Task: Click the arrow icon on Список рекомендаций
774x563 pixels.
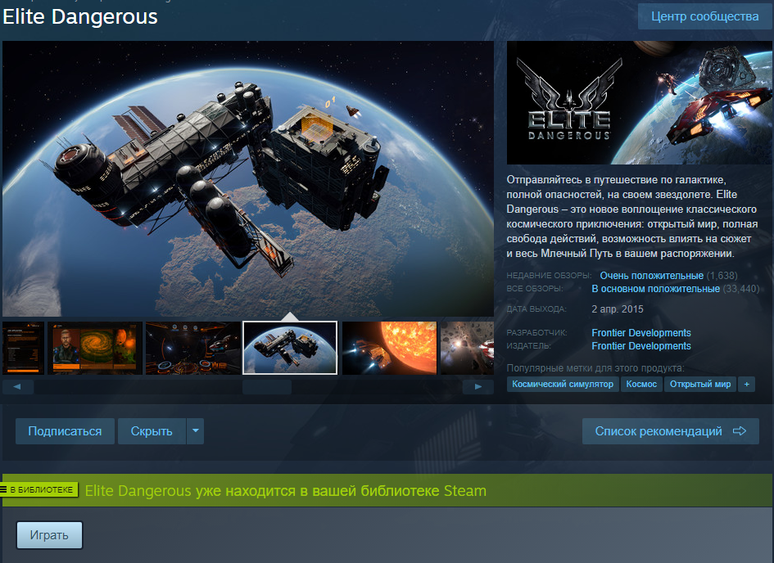Action: [x=739, y=431]
